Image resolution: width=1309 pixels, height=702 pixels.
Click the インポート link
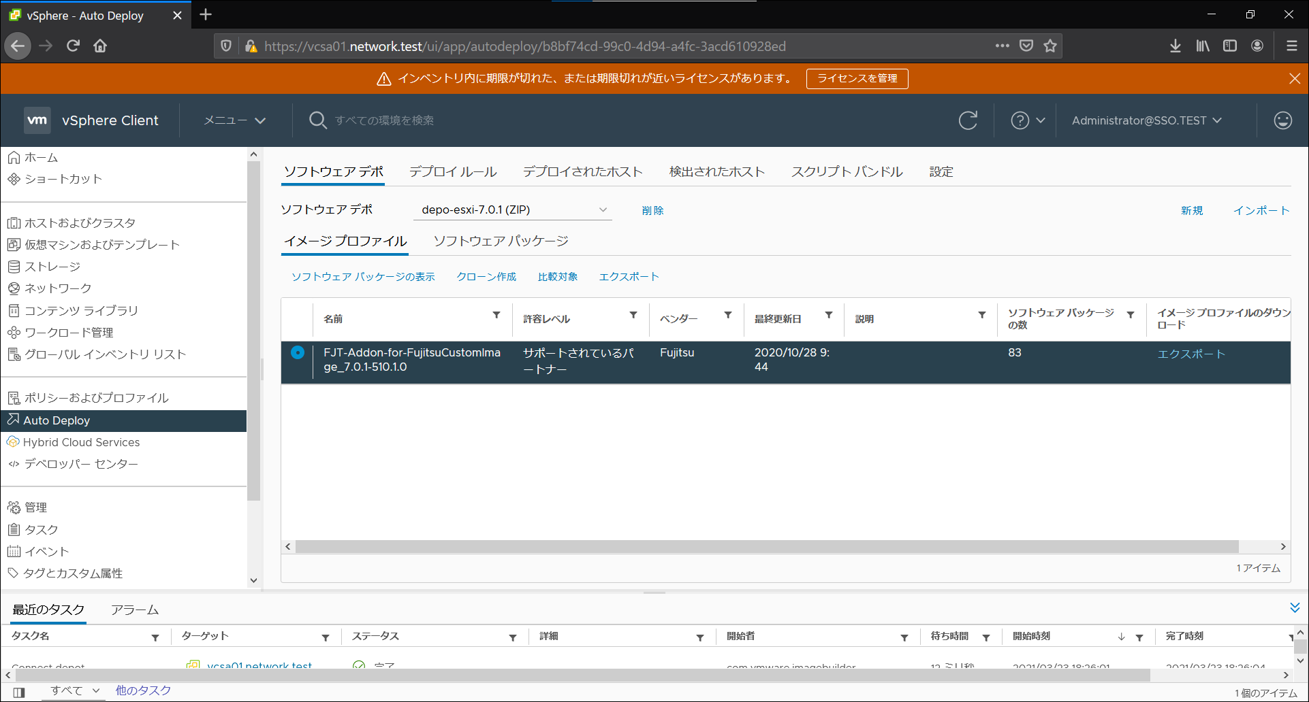point(1261,211)
